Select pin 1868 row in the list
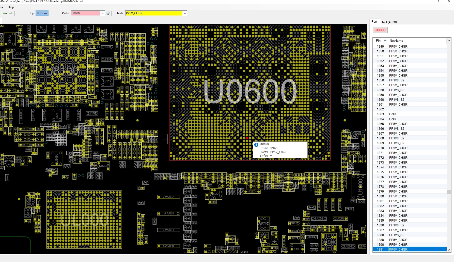The width and height of the screenshot is (454, 262). 410,138
